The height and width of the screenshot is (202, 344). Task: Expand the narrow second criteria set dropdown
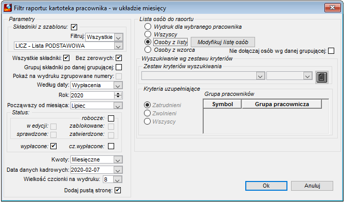pos(308,76)
